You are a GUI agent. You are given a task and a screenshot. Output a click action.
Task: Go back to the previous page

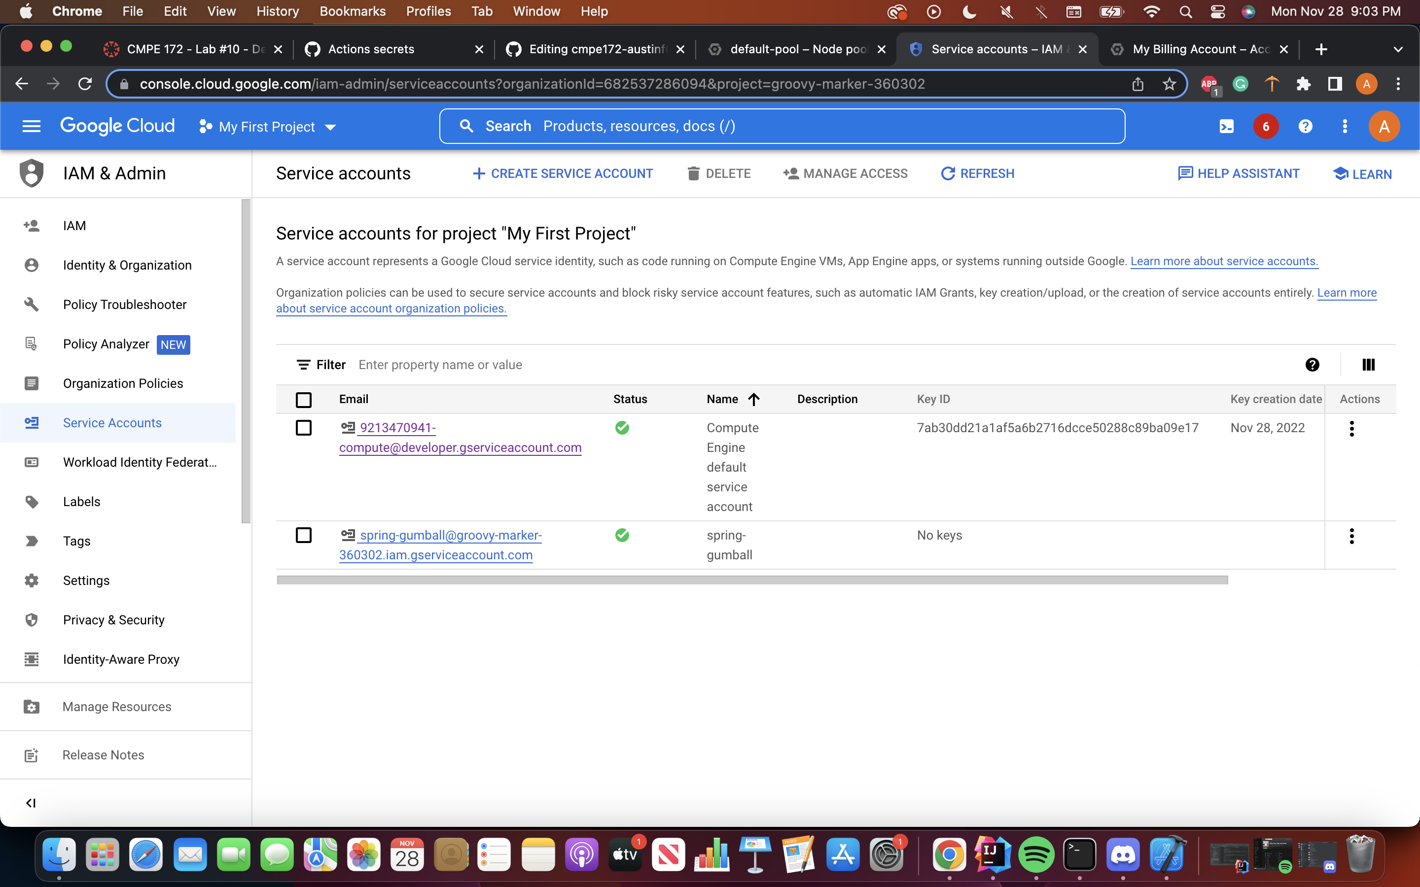(22, 84)
